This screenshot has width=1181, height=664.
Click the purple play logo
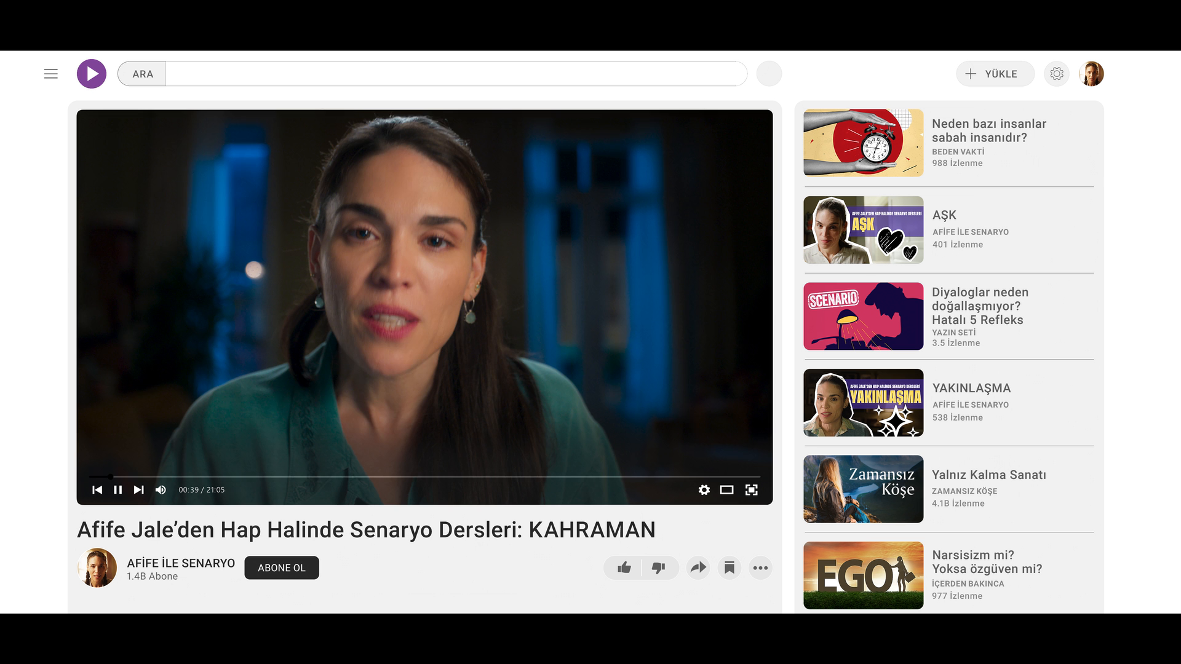tap(92, 74)
